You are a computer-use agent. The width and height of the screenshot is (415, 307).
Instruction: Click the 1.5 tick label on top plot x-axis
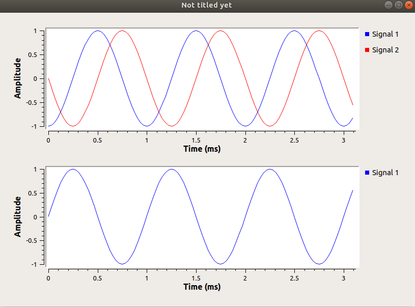[196, 141]
